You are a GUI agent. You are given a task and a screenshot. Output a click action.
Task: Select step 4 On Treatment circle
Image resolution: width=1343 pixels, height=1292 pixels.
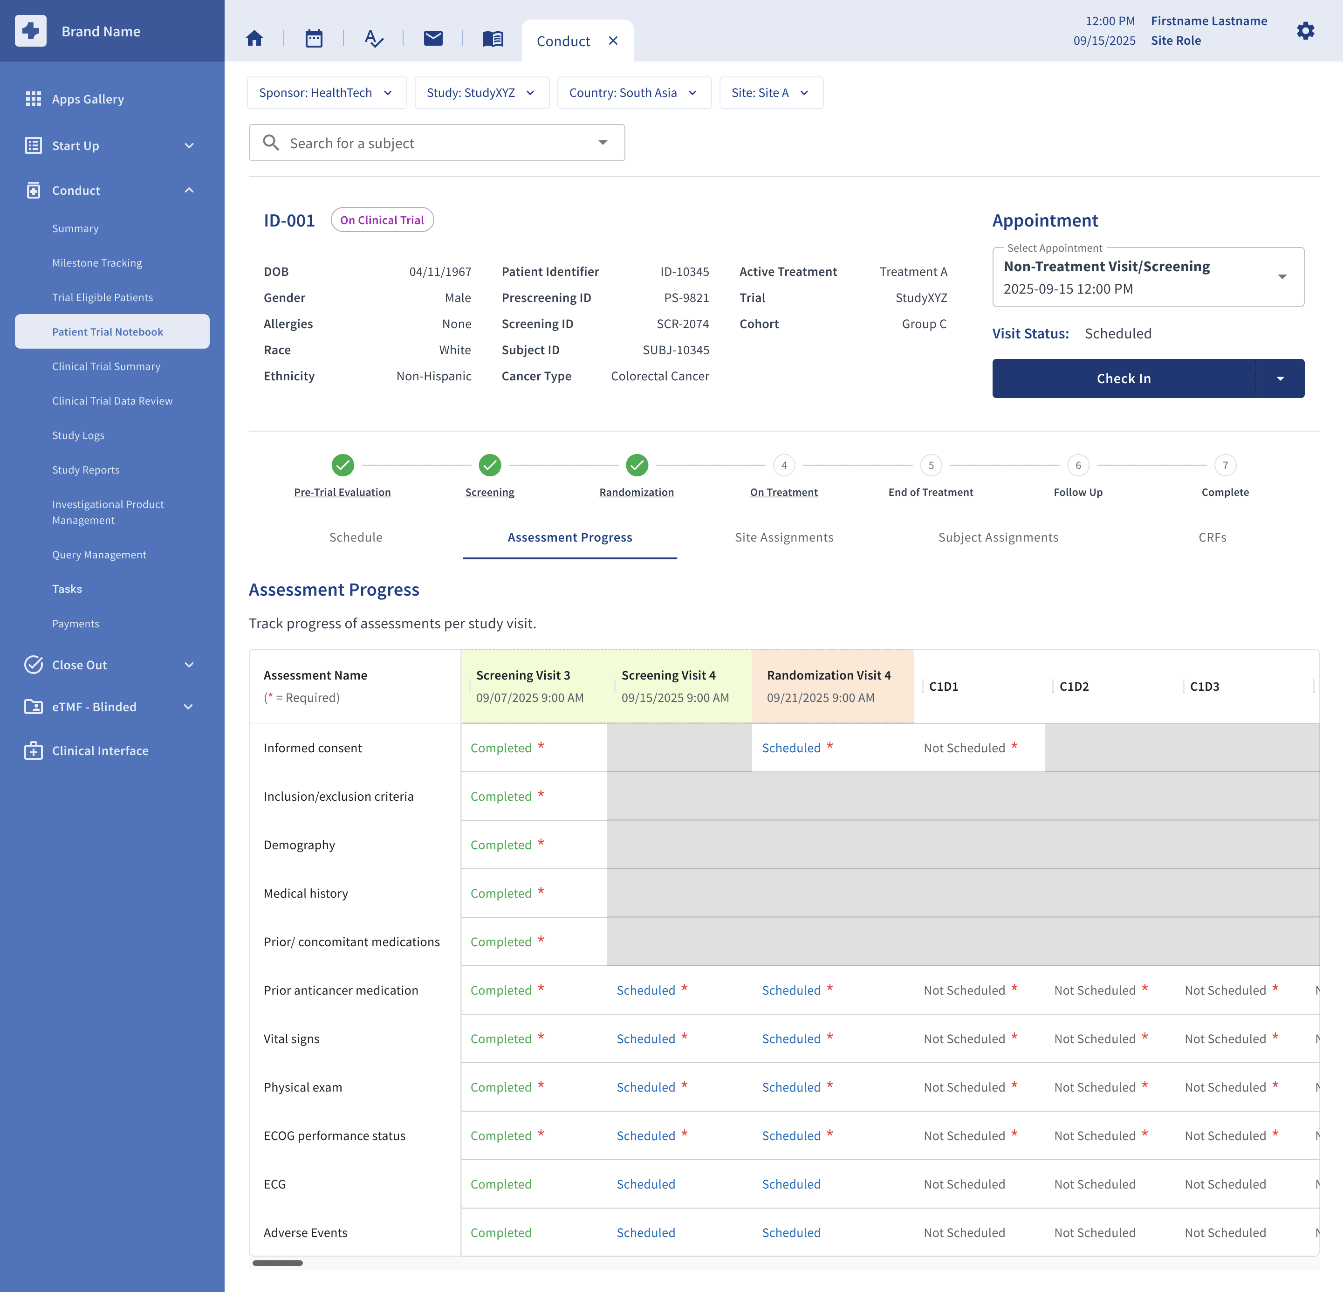point(784,466)
